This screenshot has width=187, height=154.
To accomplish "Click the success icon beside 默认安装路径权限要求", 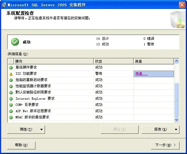I will point(11,92).
